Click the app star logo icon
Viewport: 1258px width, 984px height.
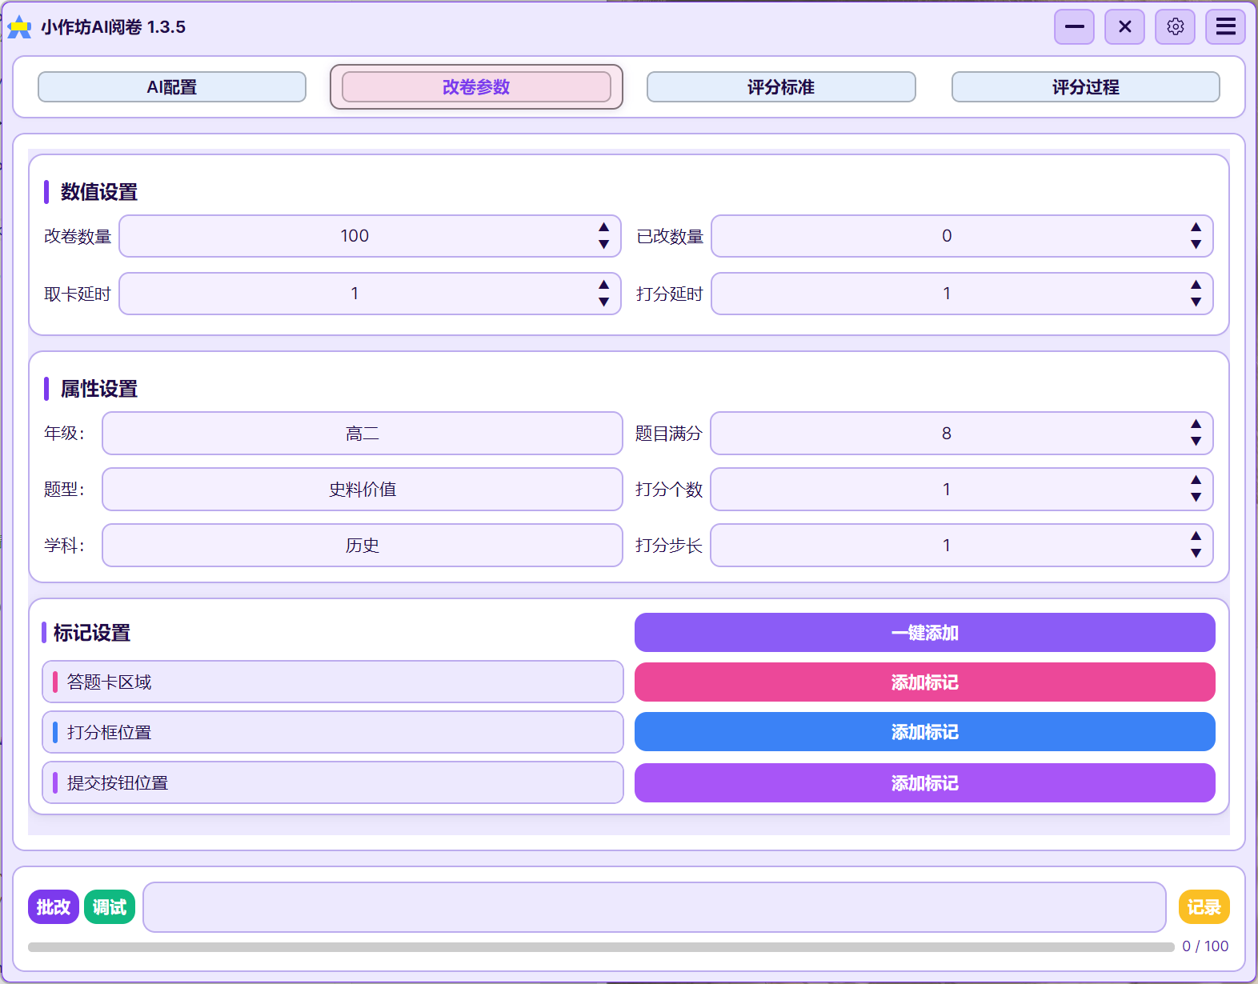click(19, 27)
